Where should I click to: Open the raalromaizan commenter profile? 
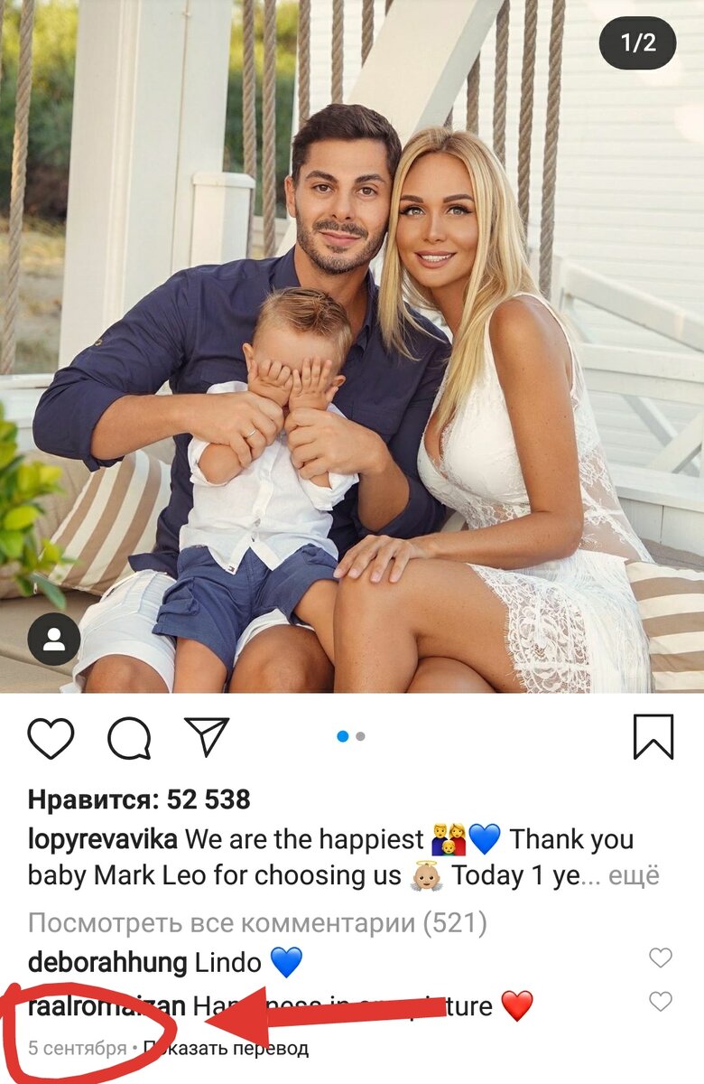tap(107, 1005)
